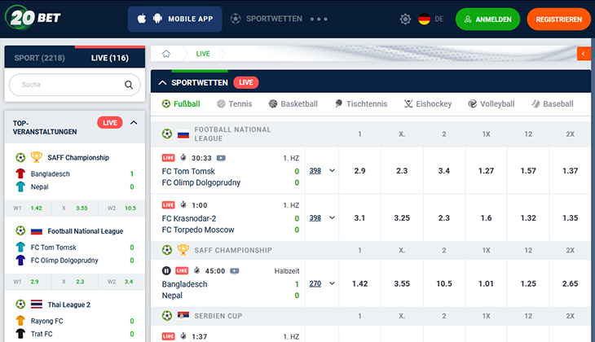
Task: Click the Registrieren button
Action: coord(558,19)
